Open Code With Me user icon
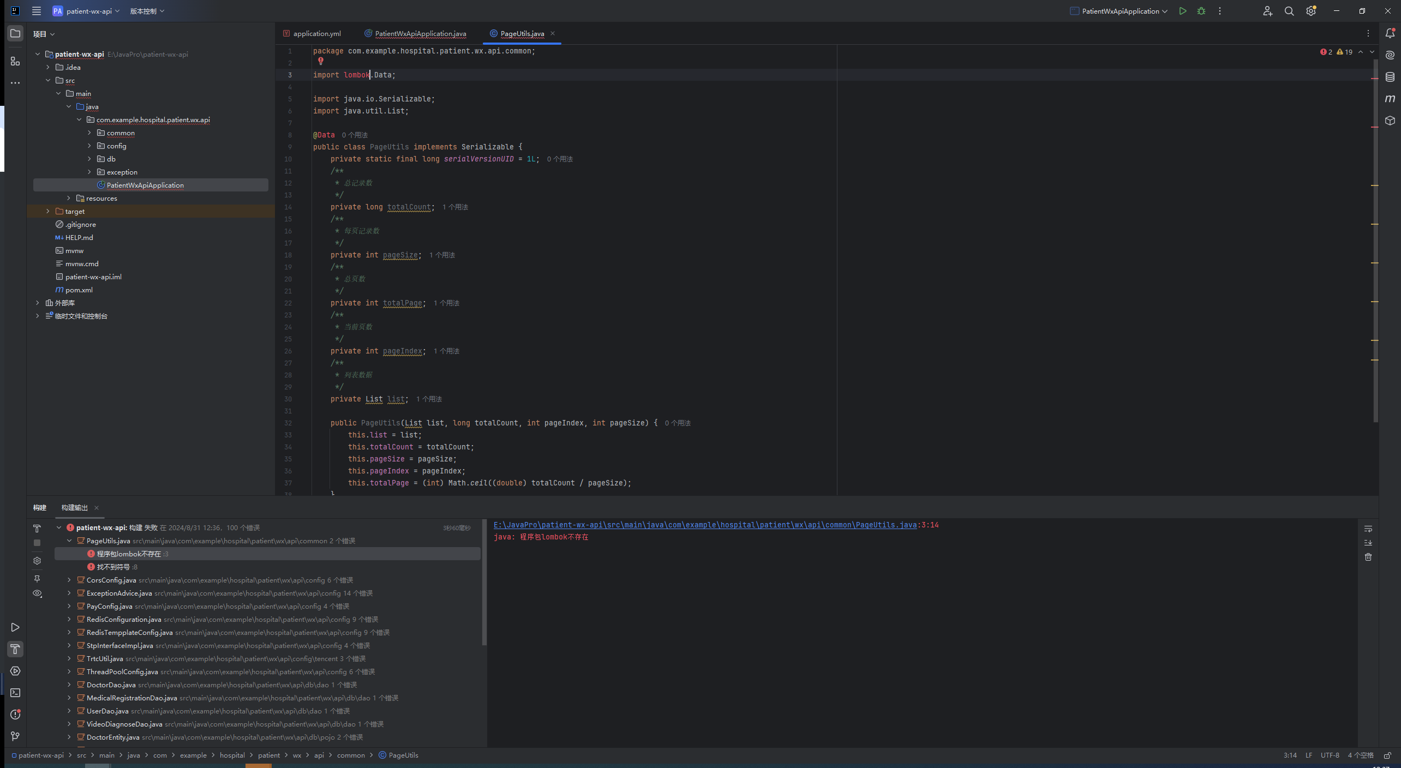 click(1267, 11)
